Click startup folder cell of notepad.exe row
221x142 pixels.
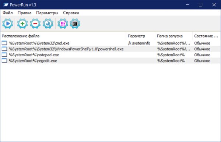point(171,55)
